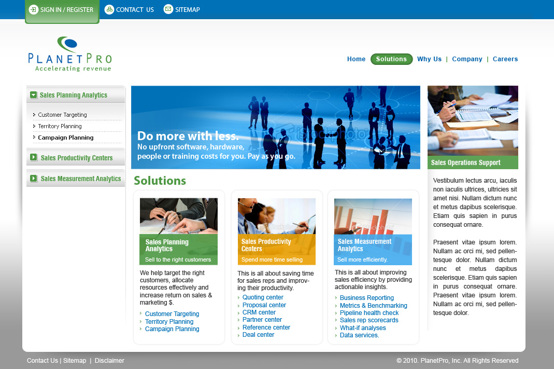This screenshot has height=369, width=554.
Task: Click footer Disclaimer link
Action: [109, 361]
